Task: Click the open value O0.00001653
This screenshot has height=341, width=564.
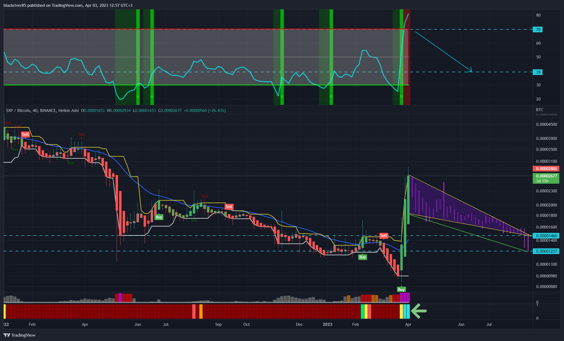Action: coord(93,111)
